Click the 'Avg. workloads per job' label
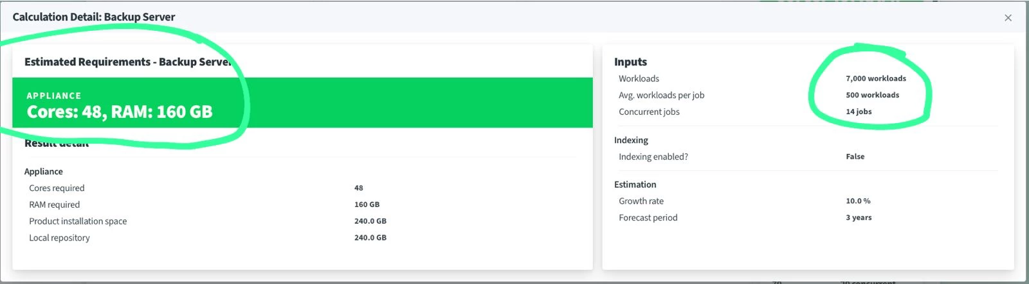This screenshot has height=284, width=1029. click(661, 96)
